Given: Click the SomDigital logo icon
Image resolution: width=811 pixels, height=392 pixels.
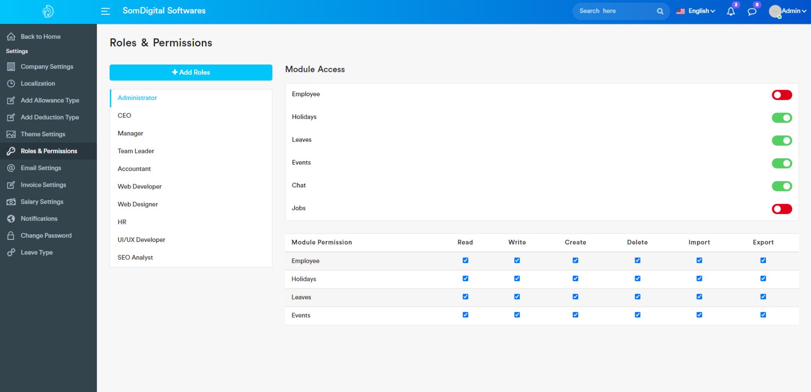Looking at the screenshot, I should coord(48,11).
